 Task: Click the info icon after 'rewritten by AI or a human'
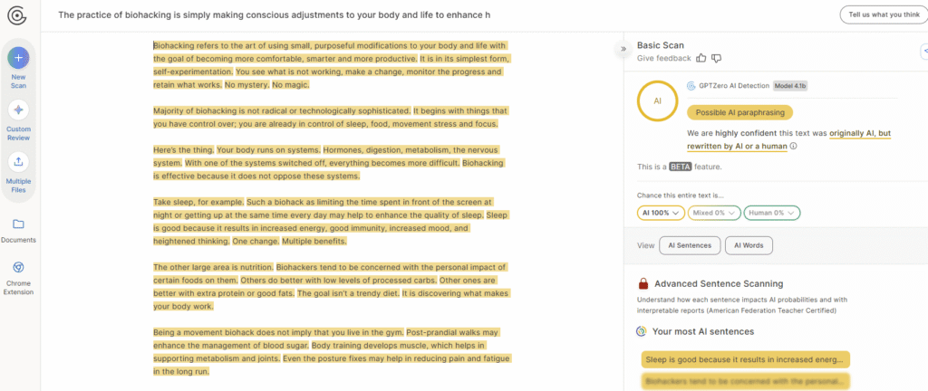pyautogui.click(x=794, y=146)
